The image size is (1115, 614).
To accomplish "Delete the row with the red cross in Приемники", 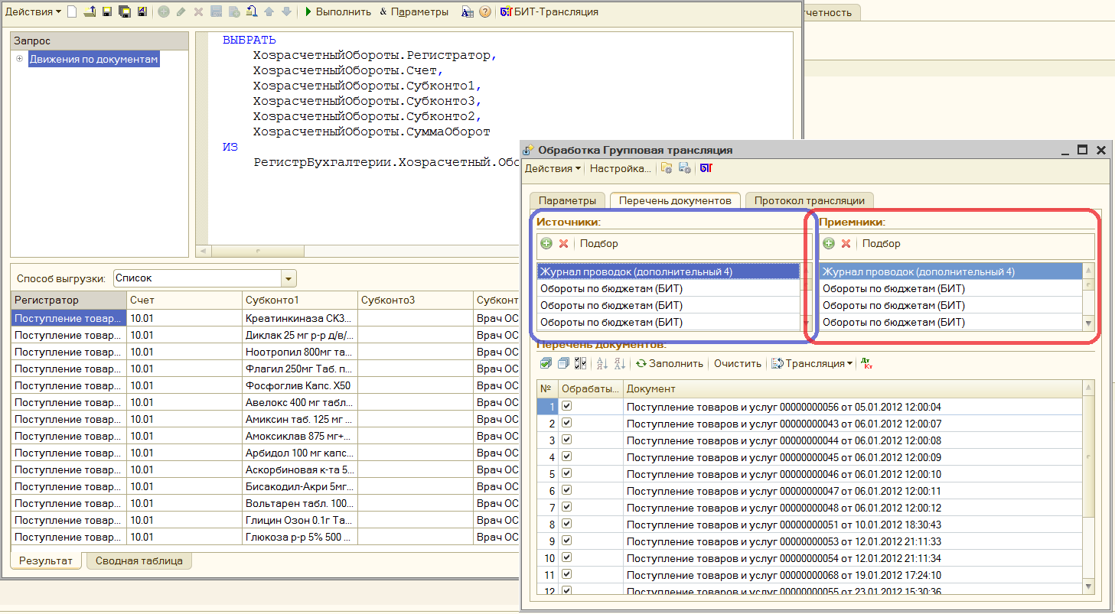I will [846, 243].
